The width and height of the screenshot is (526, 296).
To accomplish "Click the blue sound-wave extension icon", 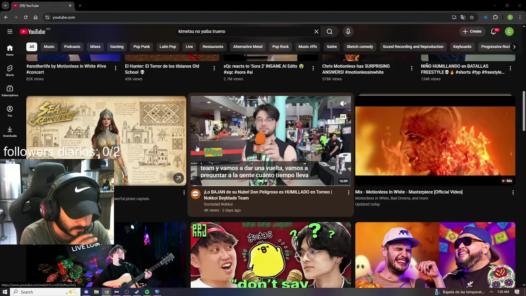I will (485, 17).
